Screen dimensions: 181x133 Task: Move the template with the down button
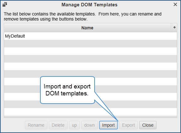tap(90, 125)
